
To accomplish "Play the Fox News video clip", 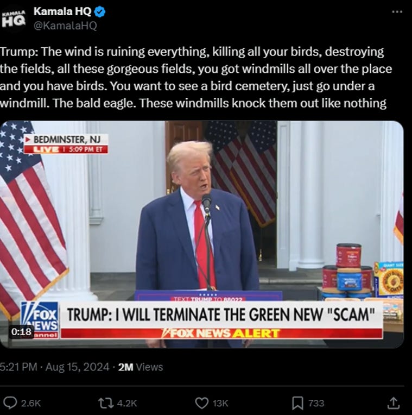I will pyautogui.click(x=202, y=234).
